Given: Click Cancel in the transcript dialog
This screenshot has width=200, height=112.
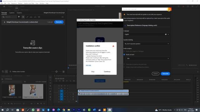Looking at the screenshot, I should [156, 74].
